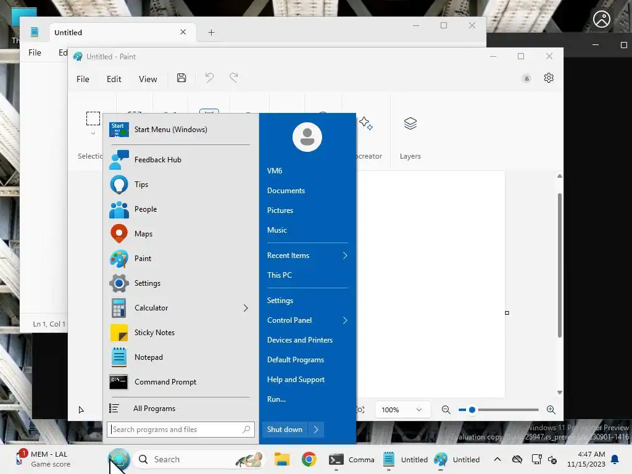Click the Shut down button
This screenshot has width=632, height=474.
click(285, 430)
